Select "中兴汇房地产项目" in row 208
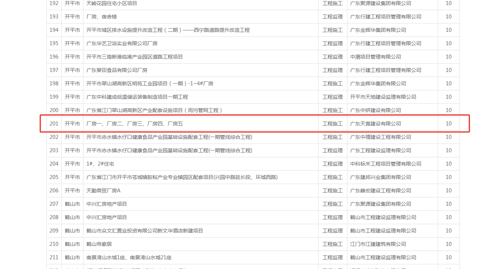The height and width of the screenshot is (269, 498). [107, 217]
